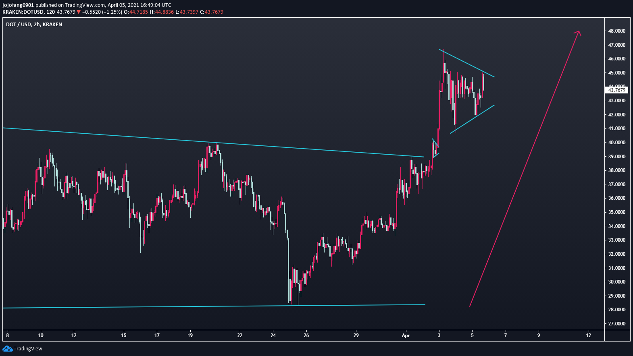Click the 40.0000 price axis label

(617, 143)
